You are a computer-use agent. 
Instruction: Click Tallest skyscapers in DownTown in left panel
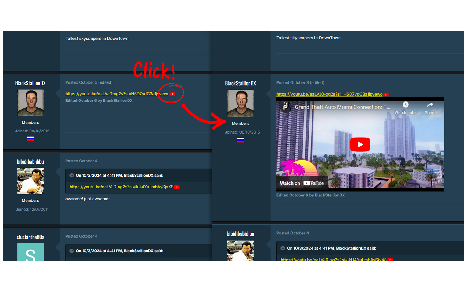[x=97, y=39]
